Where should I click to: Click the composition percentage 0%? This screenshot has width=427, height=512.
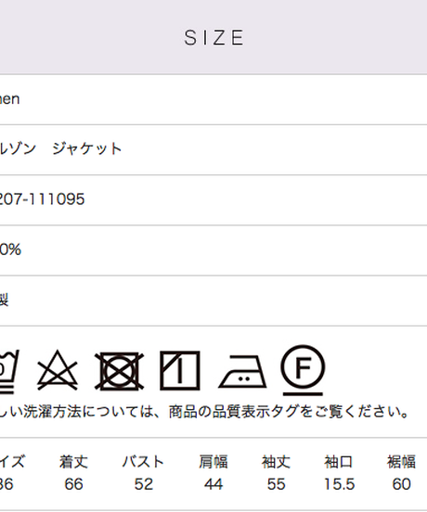click(x=10, y=250)
